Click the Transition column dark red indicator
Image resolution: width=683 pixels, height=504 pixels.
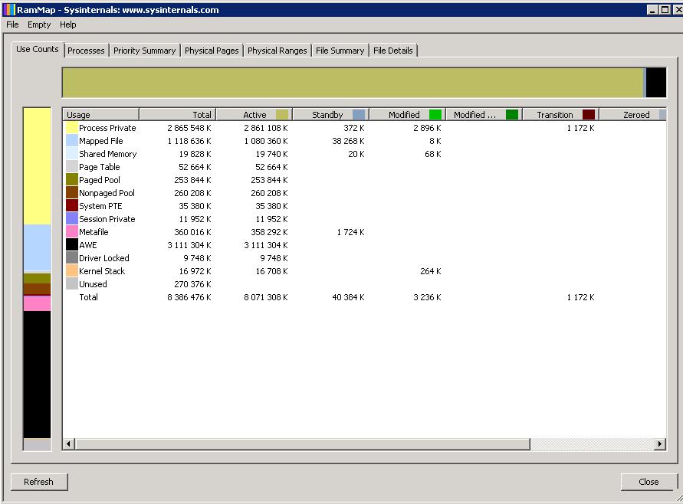point(588,115)
